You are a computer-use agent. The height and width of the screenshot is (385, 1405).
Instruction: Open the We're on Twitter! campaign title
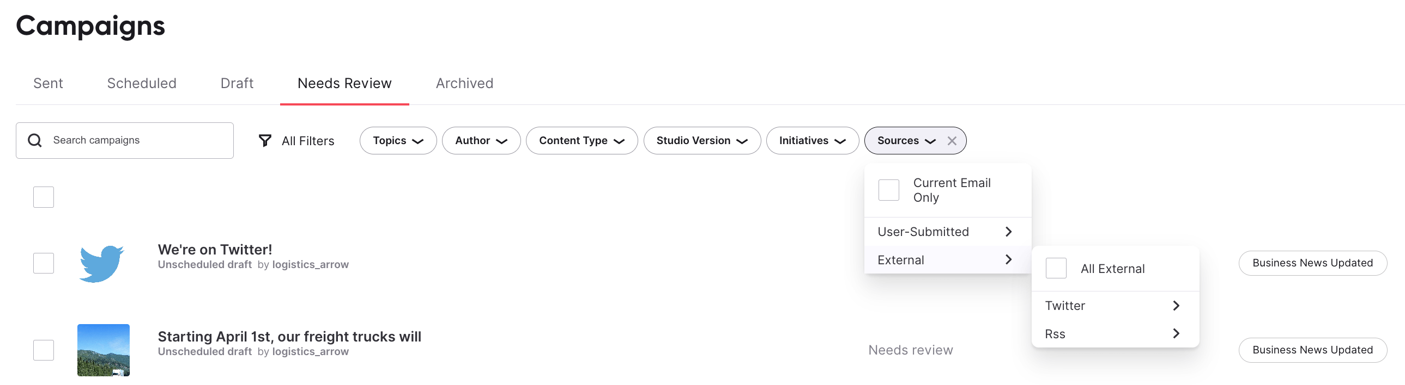(x=215, y=250)
